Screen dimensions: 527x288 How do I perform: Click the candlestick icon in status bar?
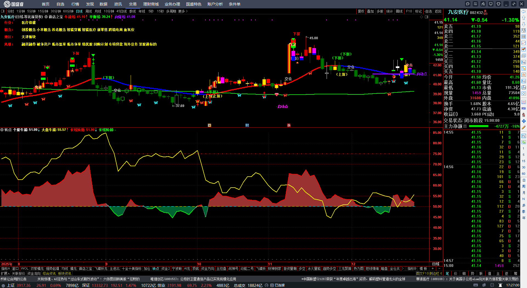[484, 285]
